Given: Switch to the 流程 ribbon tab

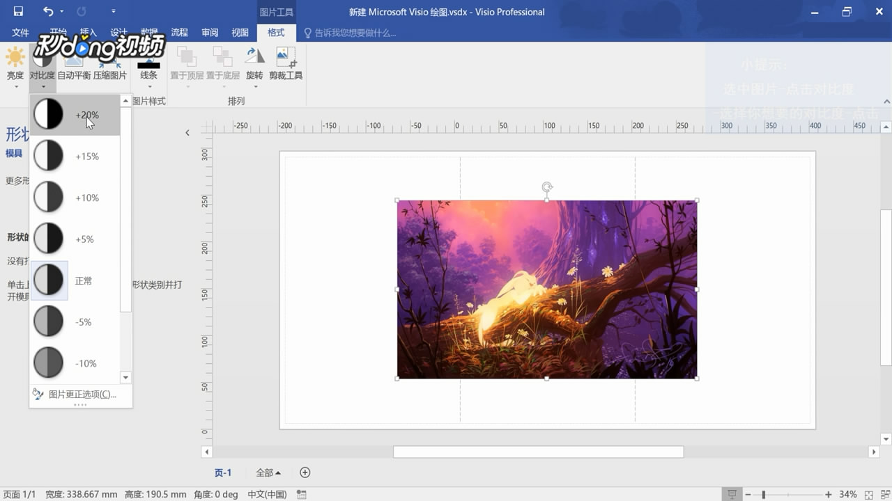Looking at the screenshot, I should pyautogui.click(x=180, y=33).
